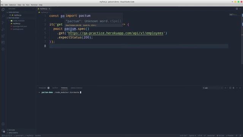
Task: Open the Run menu
Action: (28, 5)
